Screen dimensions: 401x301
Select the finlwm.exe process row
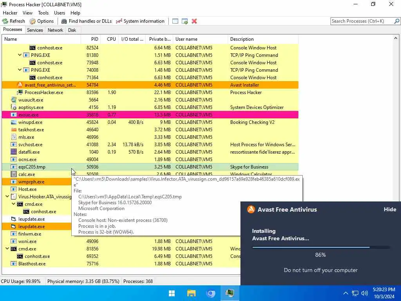36,234
